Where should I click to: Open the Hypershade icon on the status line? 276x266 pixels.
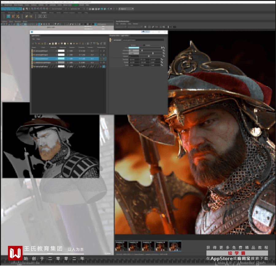point(102,9)
